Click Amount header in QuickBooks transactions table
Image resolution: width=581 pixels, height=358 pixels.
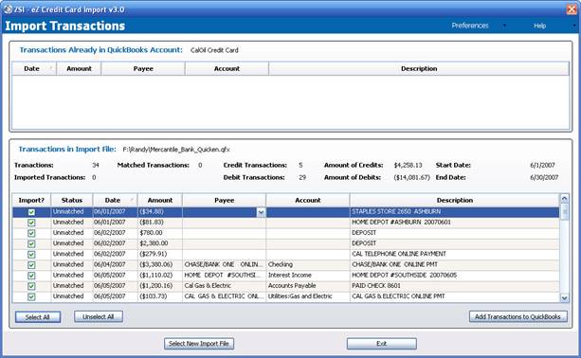(79, 68)
